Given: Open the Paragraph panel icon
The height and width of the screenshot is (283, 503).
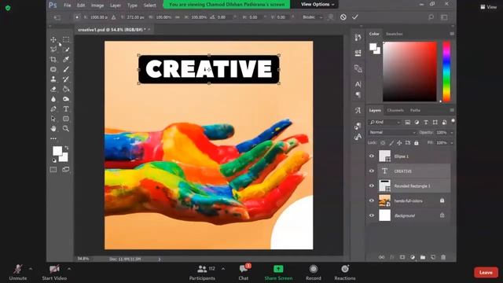Looking at the screenshot, I should click(358, 94).
